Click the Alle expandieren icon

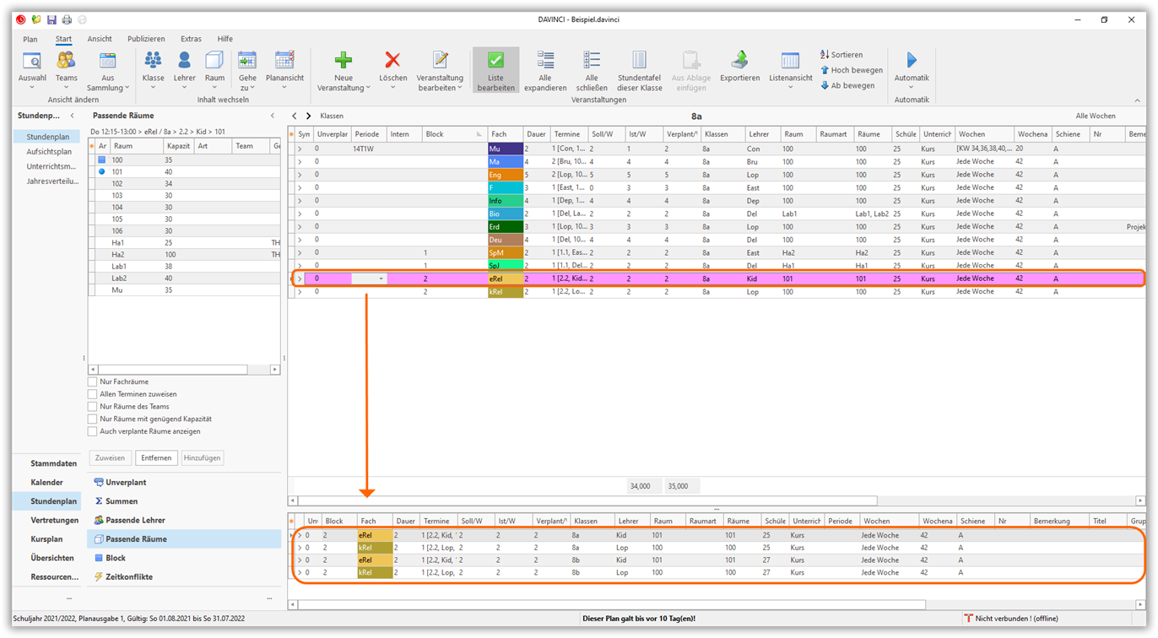click(x=545, y=61)
